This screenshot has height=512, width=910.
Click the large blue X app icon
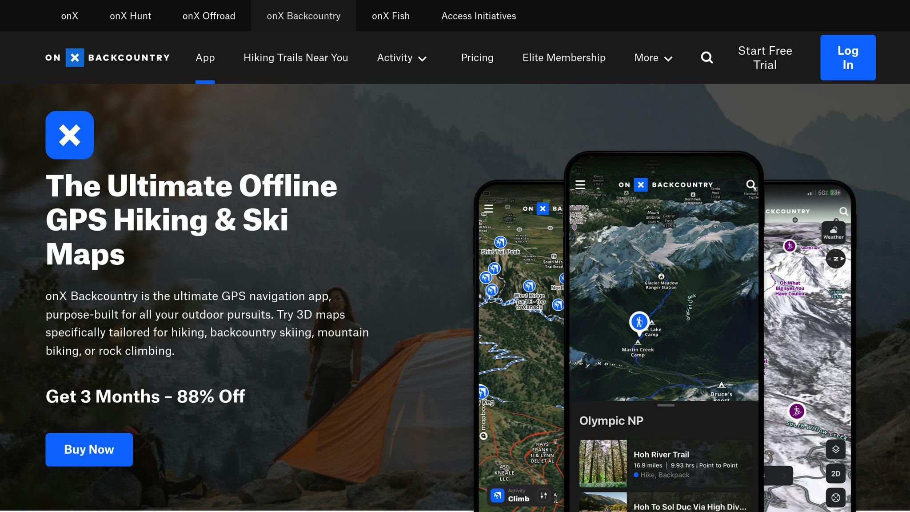[x=69, y=135]
